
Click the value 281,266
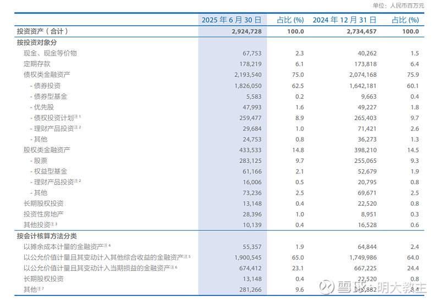point(250,289)
